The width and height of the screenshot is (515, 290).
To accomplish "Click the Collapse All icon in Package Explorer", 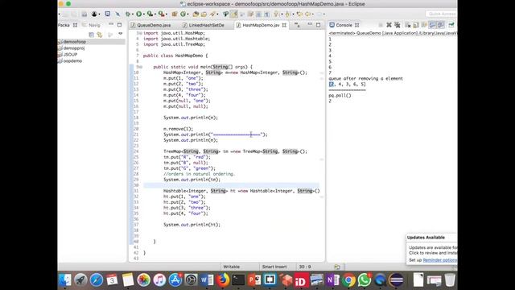I will 91,35.
